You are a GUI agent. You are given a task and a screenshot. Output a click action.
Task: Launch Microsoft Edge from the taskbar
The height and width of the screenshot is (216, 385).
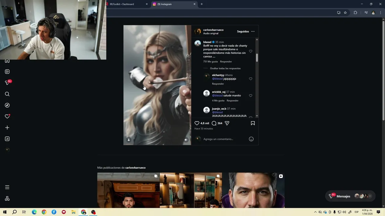pyautogui.click(x=34, y=212)
